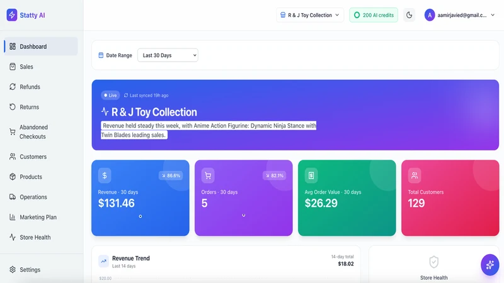Screen dimensions: 504x283
Task: Click the 200 AI credits badge
Action: coord(374,15)
